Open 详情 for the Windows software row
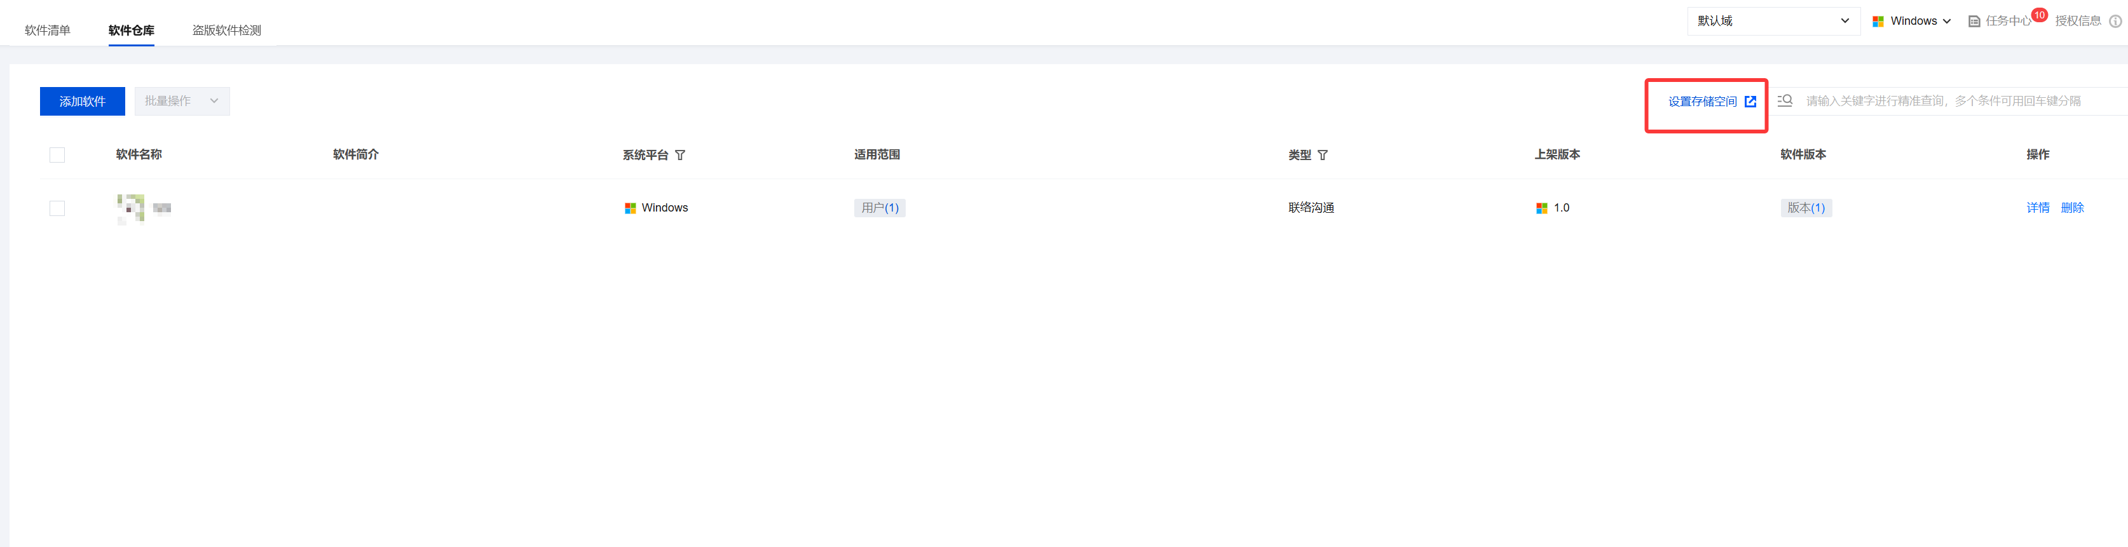 [2038, 208]
